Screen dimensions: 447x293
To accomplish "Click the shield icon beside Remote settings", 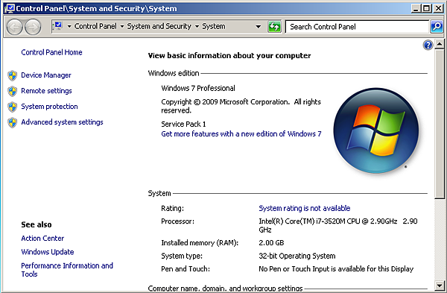I will click(12, 91).
